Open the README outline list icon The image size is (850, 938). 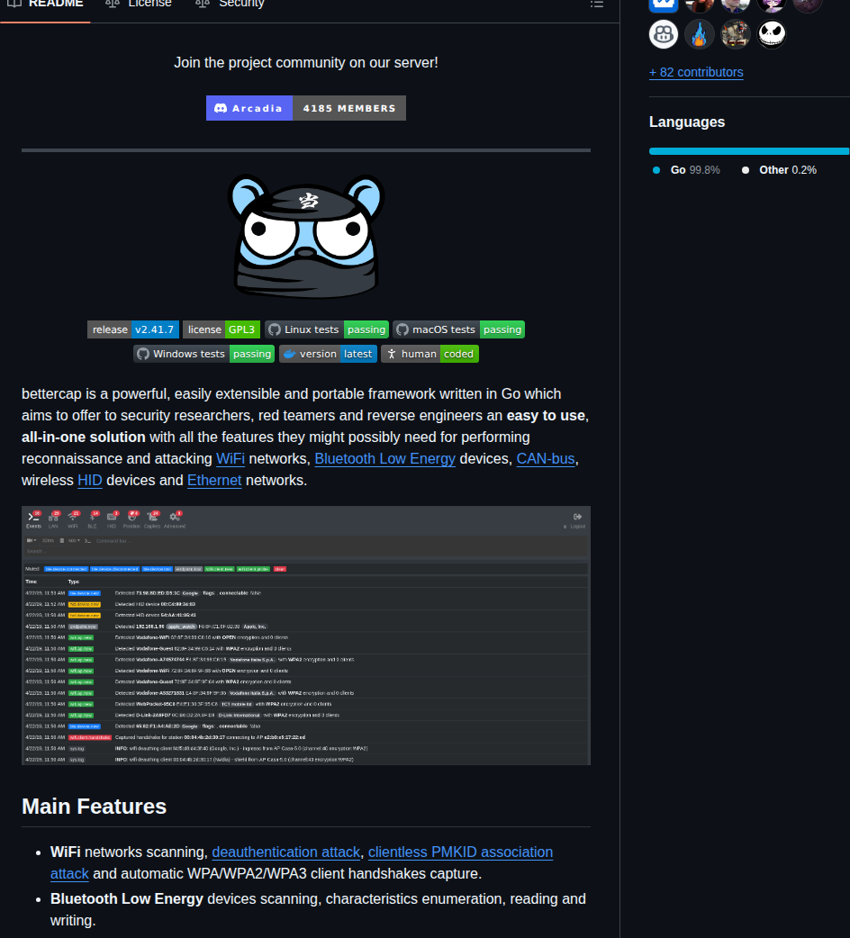pyautogui.click(x=596, y=4)
